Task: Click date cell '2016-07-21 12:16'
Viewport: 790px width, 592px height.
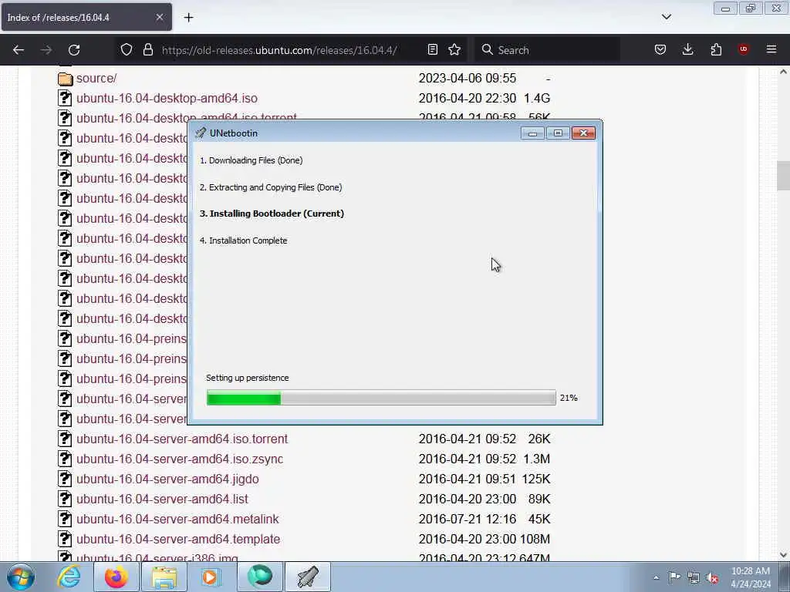Action: tap(467, 519)
